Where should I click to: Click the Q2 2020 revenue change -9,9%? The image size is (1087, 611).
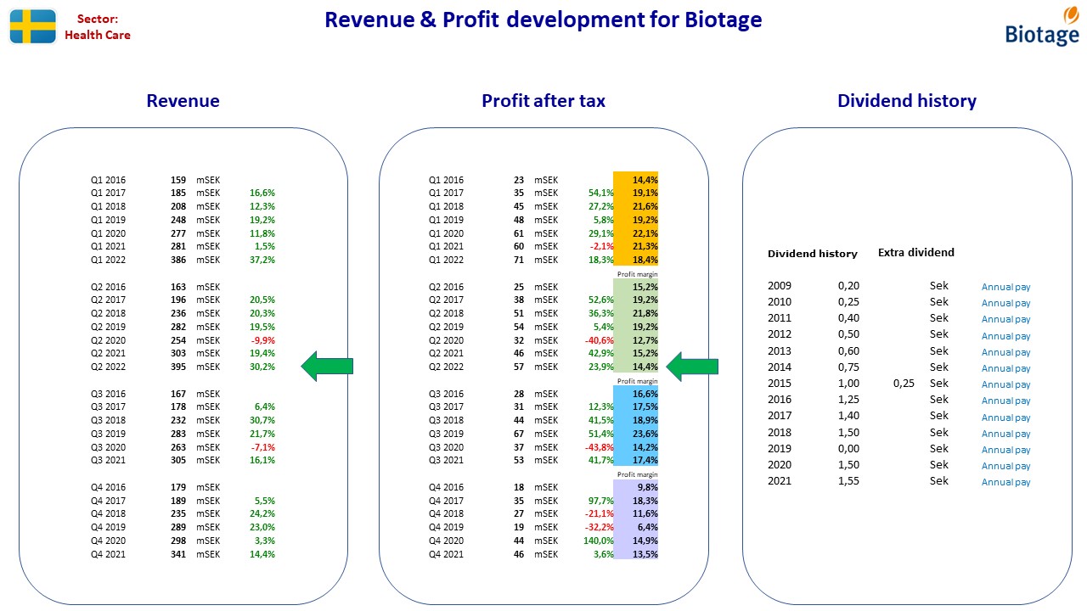click(262, 340)
